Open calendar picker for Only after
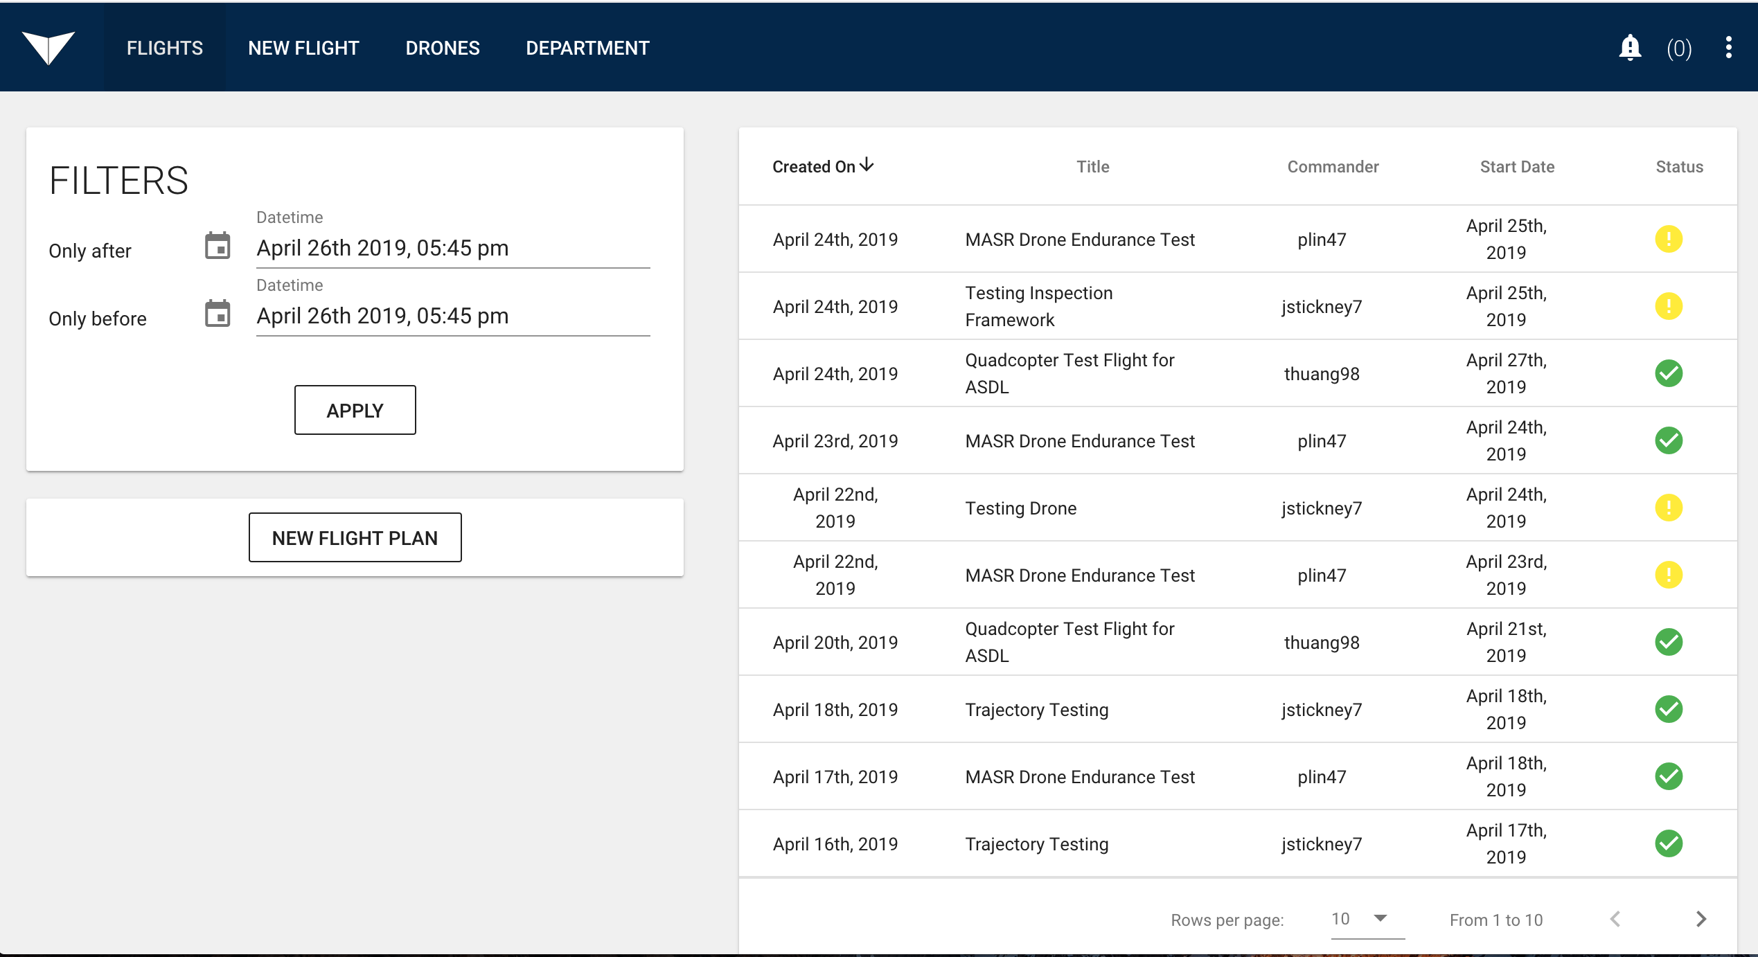Image resolution: width=1758 pixels, height=957 pixels. click(x=217, y=246)
